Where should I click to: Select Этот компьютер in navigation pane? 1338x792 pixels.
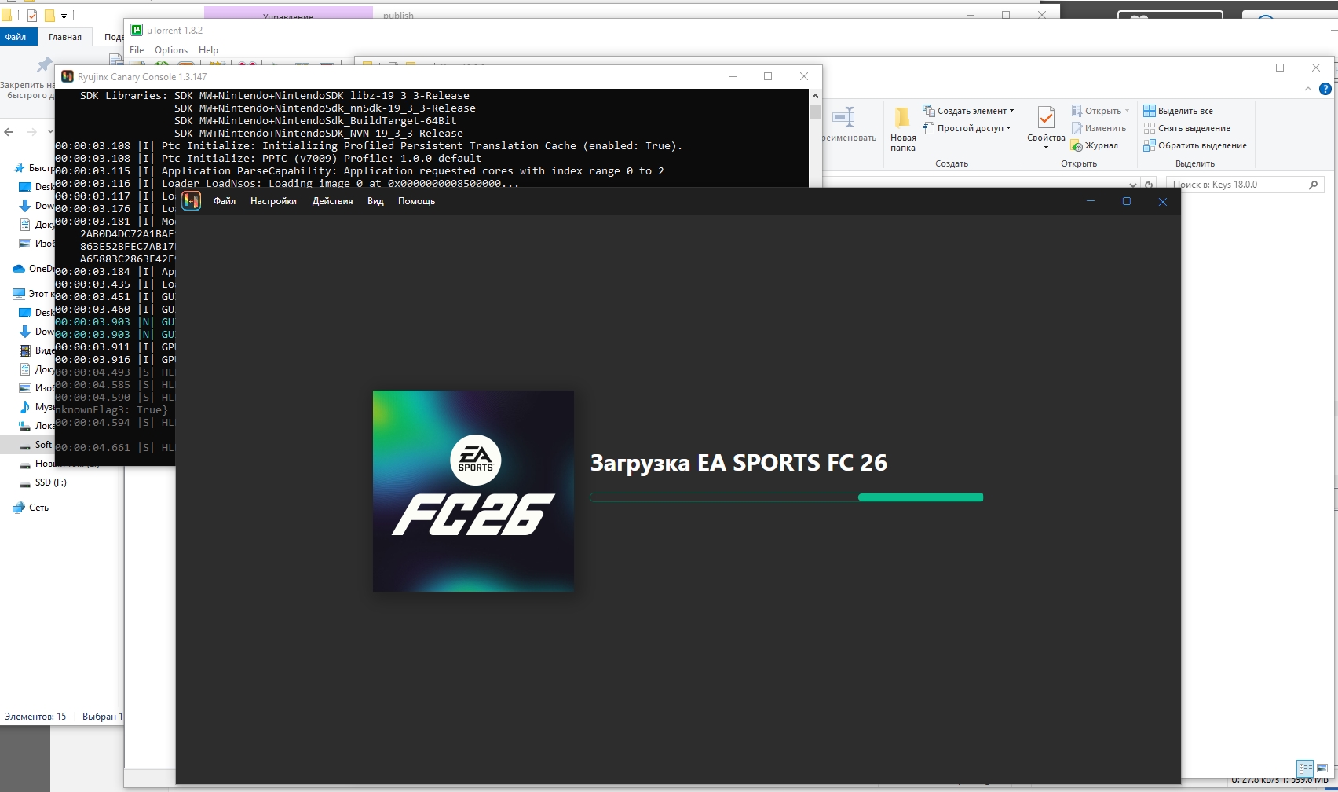coord(34,294)
